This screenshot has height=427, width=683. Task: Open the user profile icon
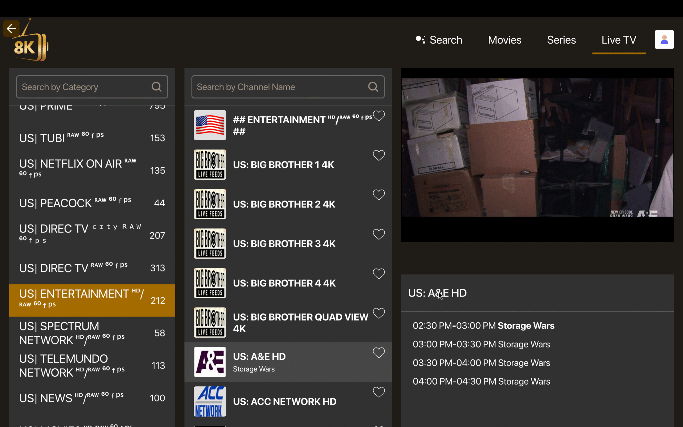point(664,39)
